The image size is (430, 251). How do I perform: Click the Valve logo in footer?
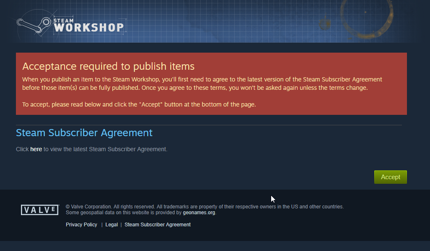coord(40,210)
